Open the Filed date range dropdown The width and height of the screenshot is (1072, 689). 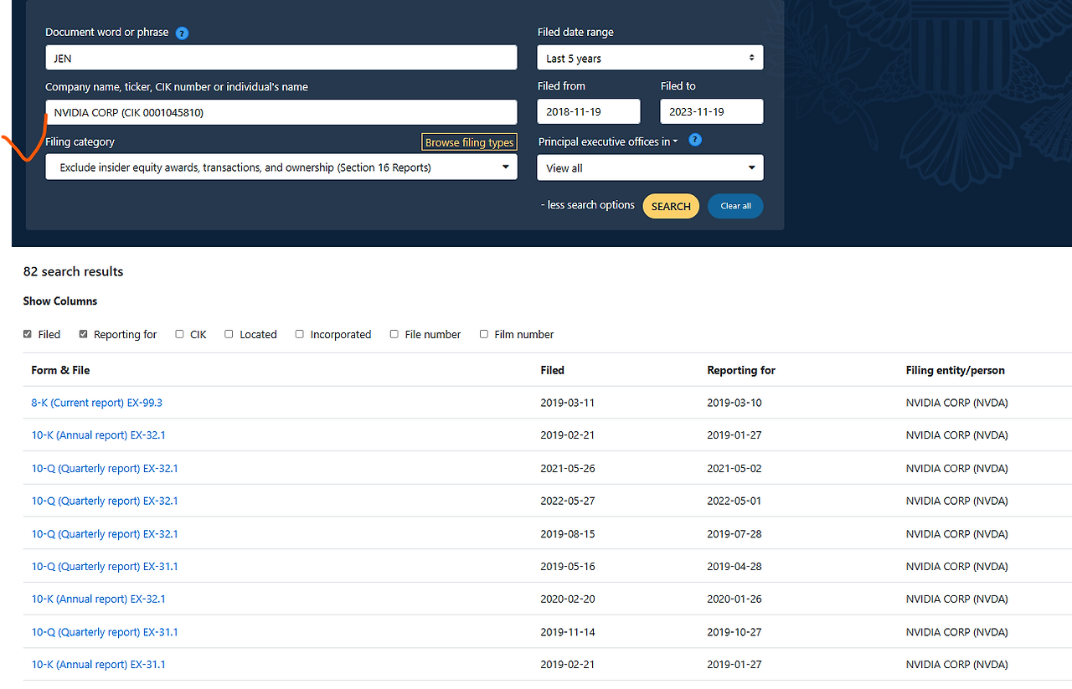[650, 58]
